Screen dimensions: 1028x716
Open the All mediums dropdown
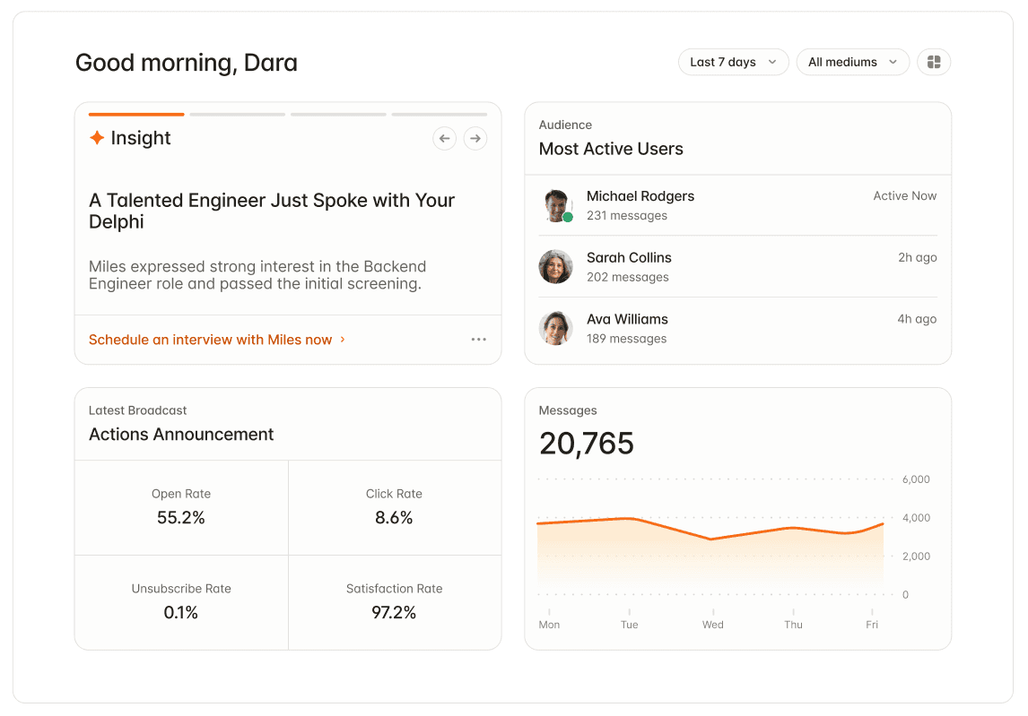[852, 62]
